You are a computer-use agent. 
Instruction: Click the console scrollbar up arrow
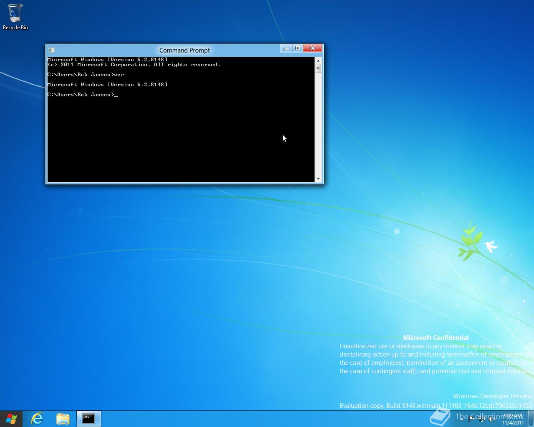point(318,61)
